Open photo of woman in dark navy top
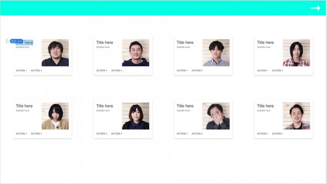Screen dimensions: 327x184 (135, 116)
